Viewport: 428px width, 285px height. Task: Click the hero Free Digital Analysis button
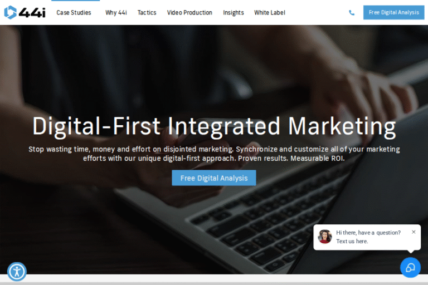(214, 178)
